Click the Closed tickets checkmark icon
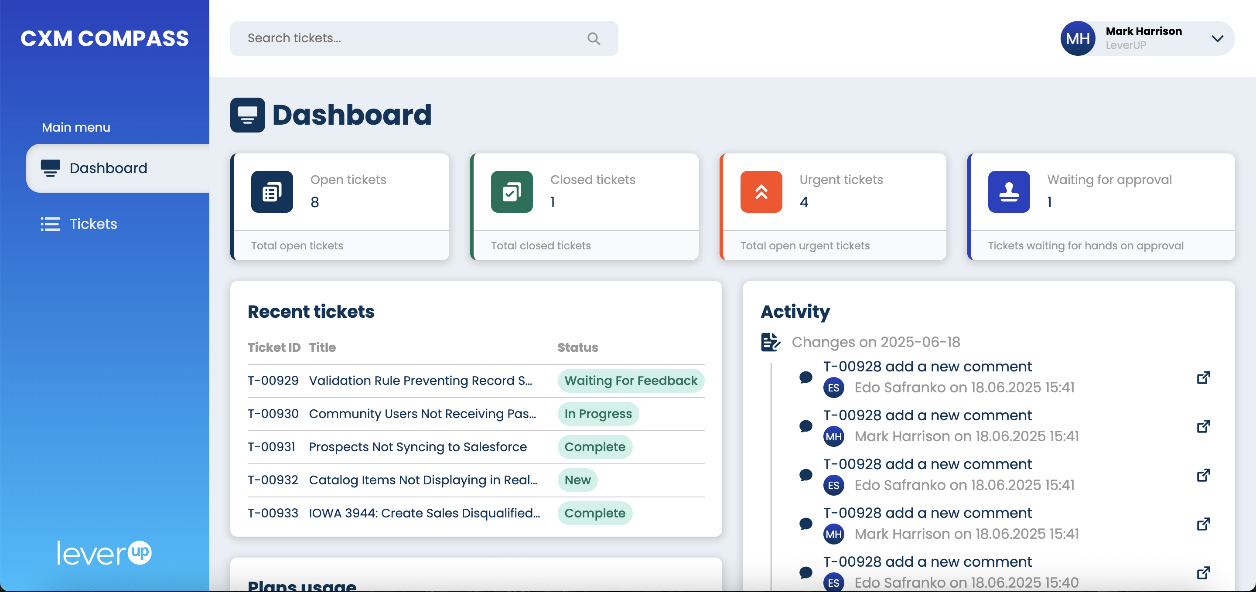Screen dimensions: 1256x592 (x=512, y=191)
